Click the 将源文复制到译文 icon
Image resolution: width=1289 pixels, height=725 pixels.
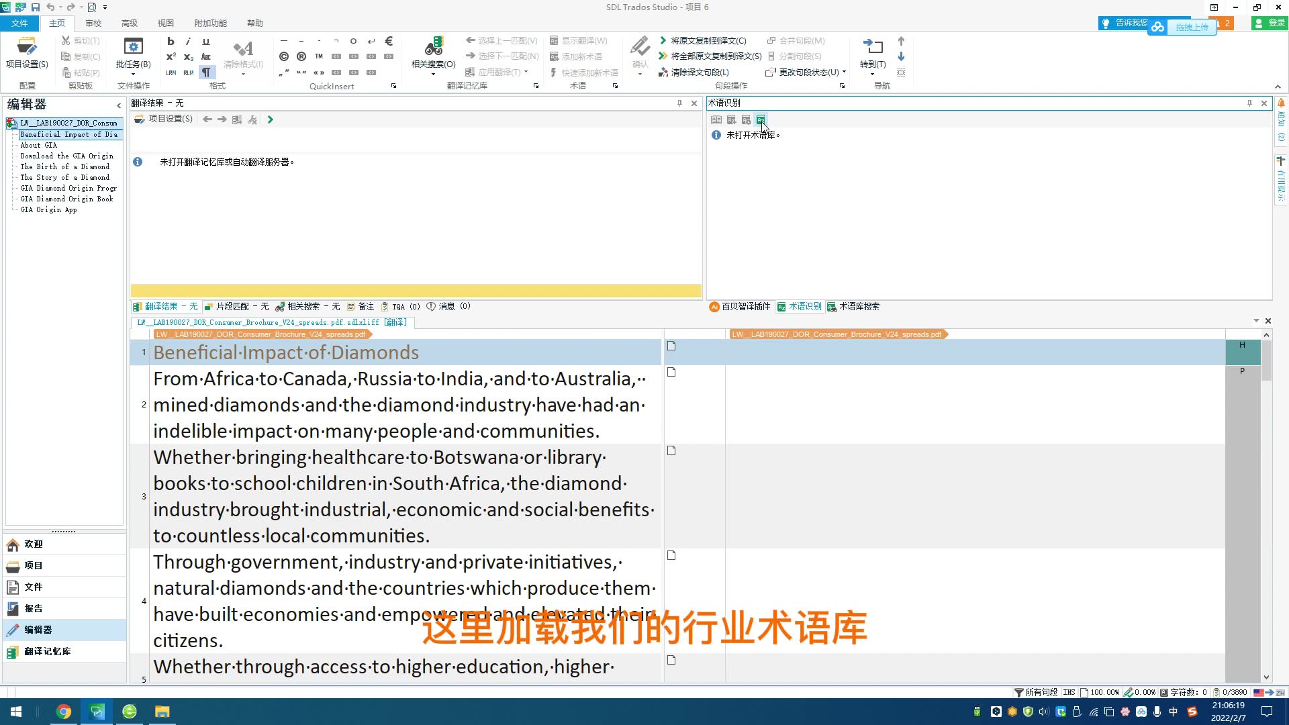point(663,40)
